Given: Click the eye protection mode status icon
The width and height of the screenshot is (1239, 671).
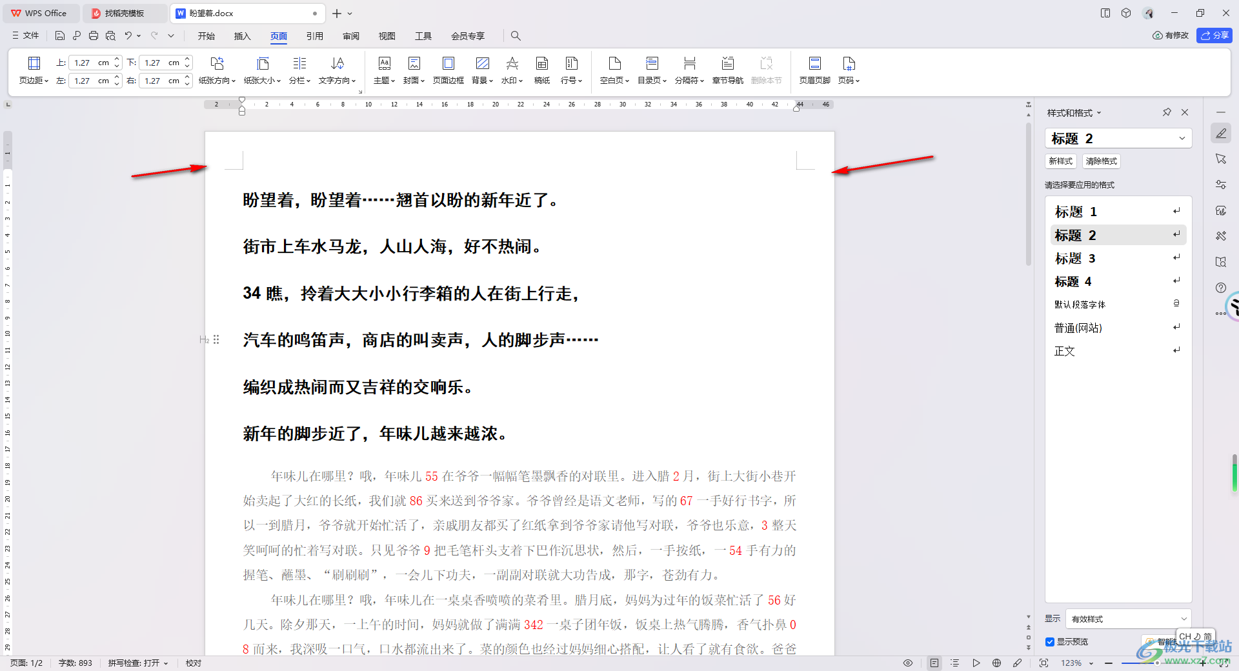Looking at the screenshot, I should click(908, 663).
